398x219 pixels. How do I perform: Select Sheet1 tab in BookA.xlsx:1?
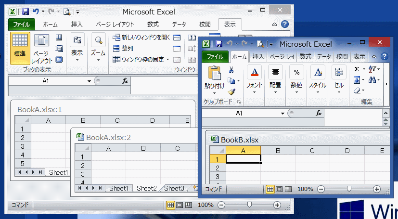click(59, 173)
